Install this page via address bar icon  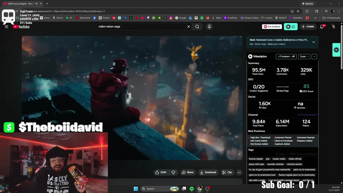pyautogui.click(x=292, y=11)
